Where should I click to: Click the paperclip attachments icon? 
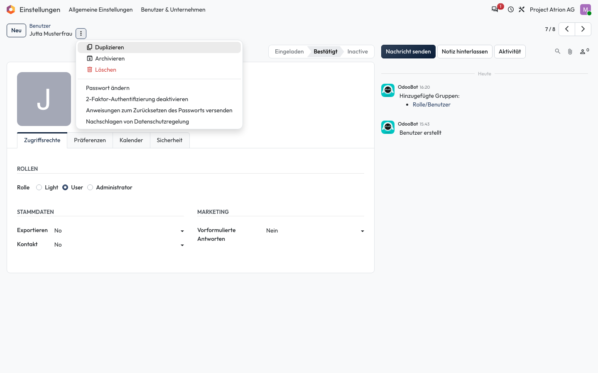click(570, 51)
